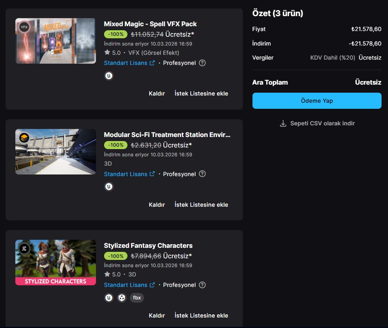This screenshot has width=388, height=328.
Task: Remove Stylized Fantasy Characters with Kaldır
Action: point(156,316)
